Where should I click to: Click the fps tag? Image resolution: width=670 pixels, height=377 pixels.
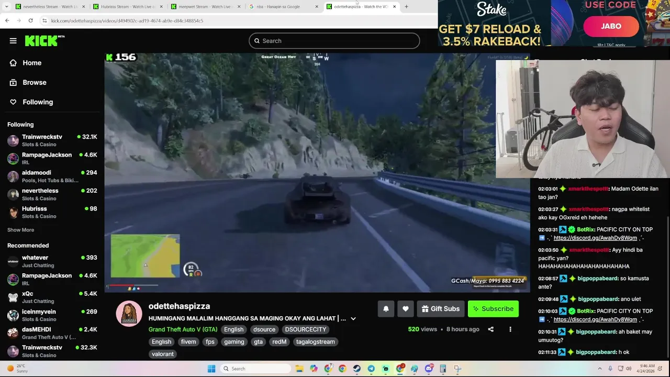coord(210,342)
